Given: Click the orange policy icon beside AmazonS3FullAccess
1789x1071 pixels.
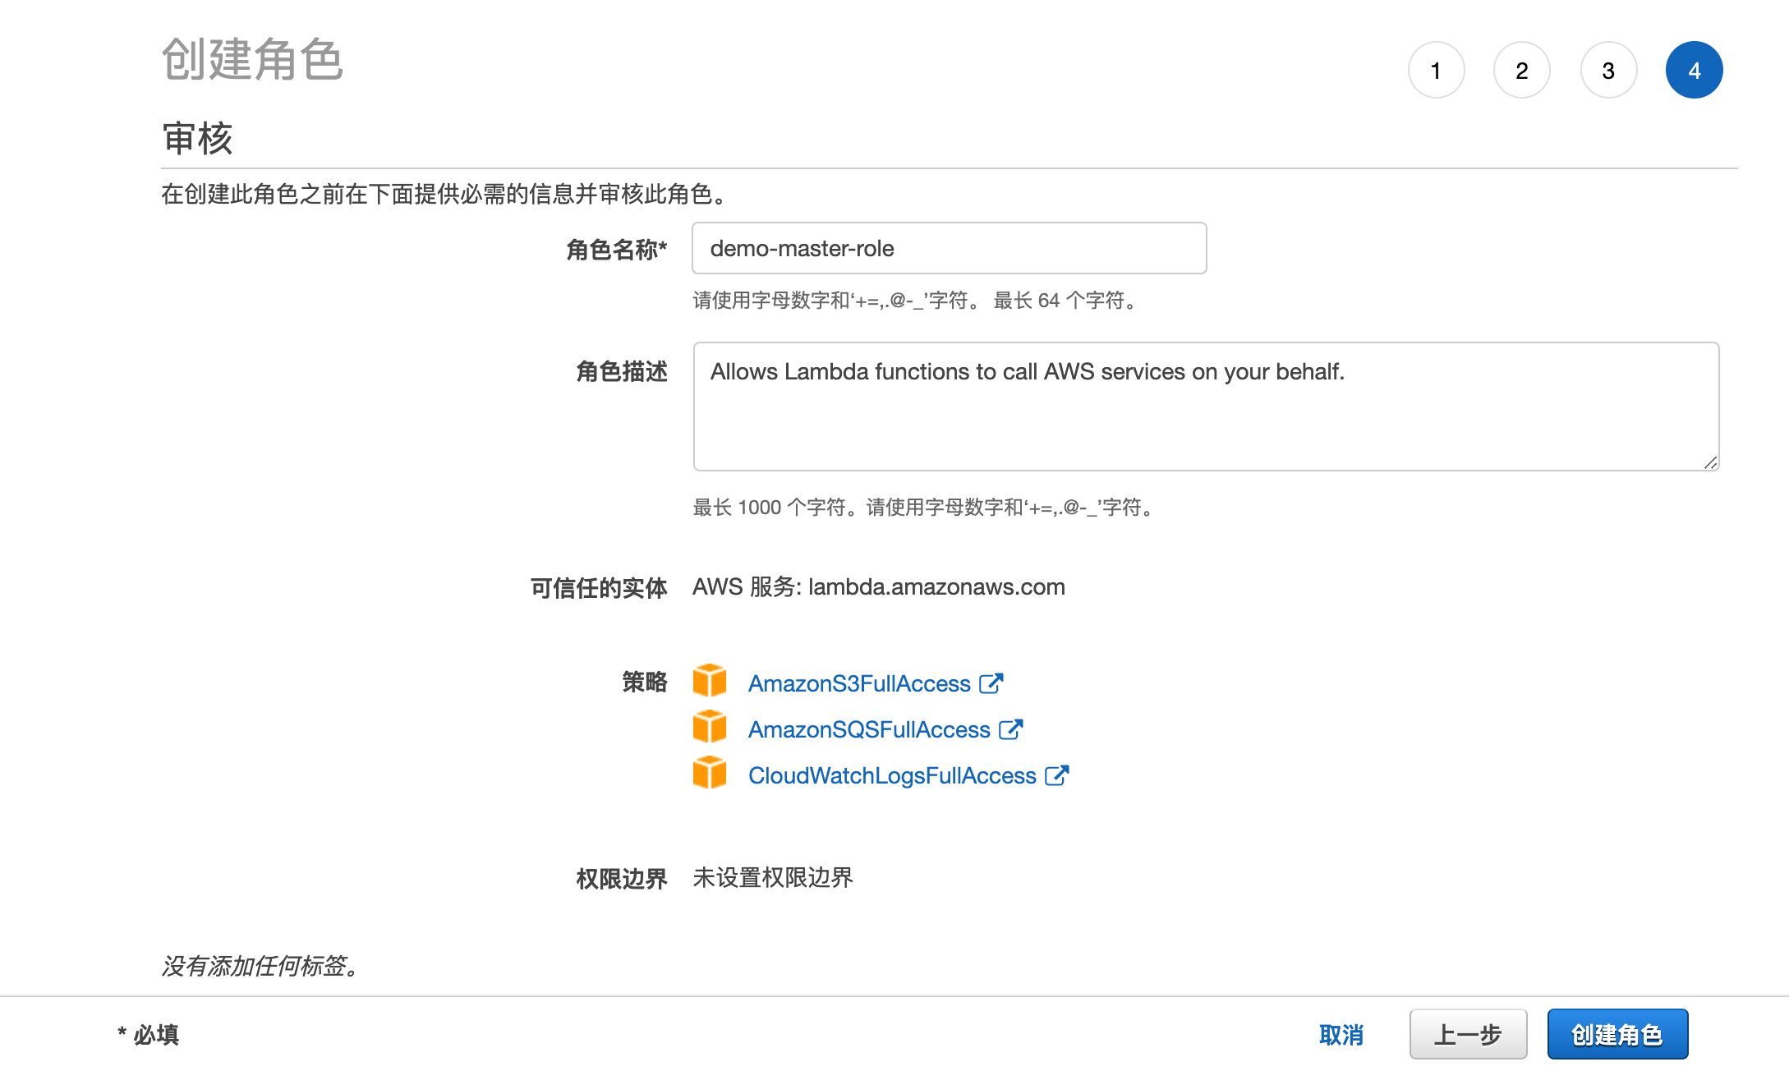Looking at the screenshot, I should 709,681.
